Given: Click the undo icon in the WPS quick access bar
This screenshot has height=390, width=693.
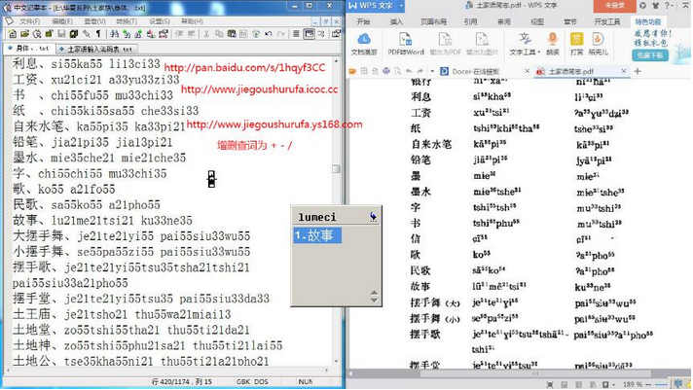Looking at the screenshot, I should click(409, 71).
